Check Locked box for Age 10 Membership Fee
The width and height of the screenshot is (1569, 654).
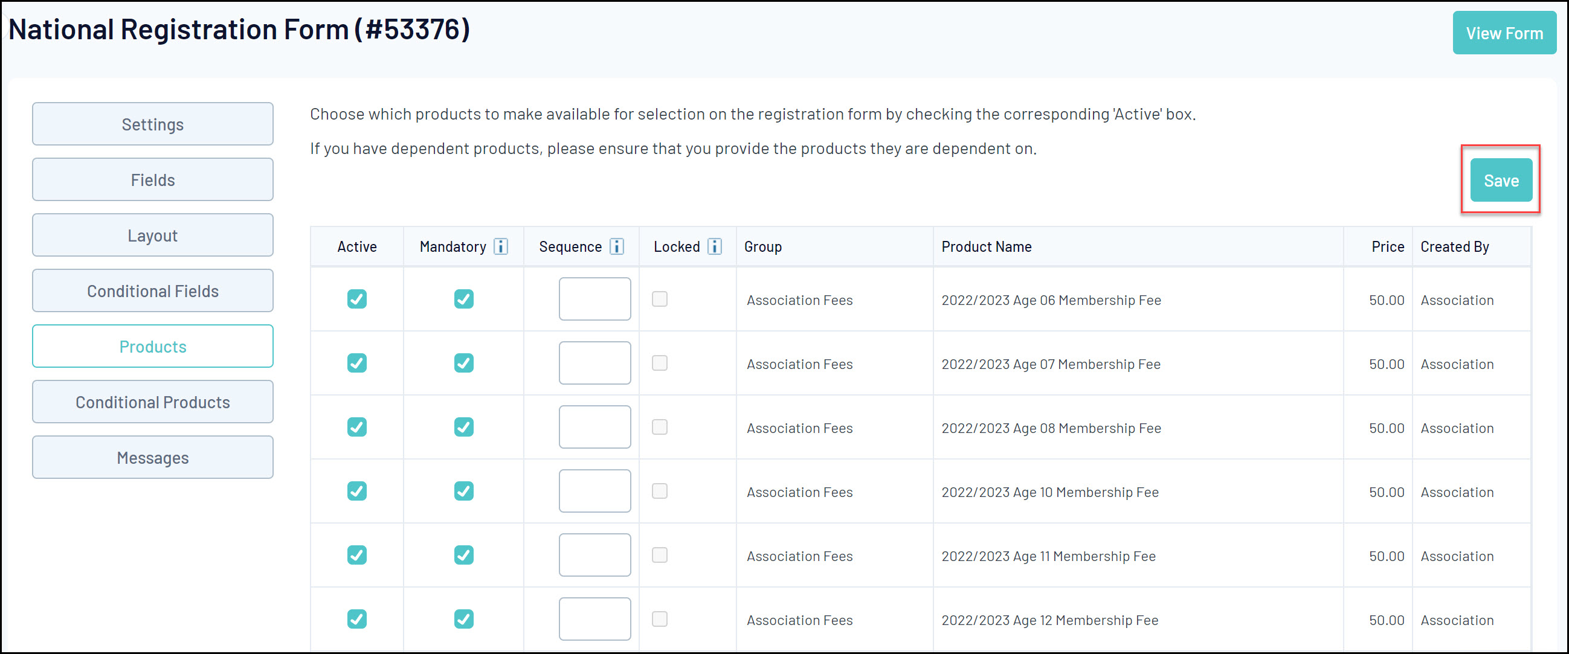(660, 491)
